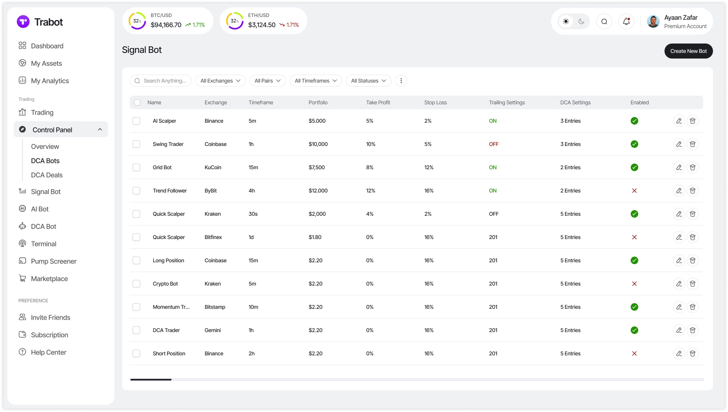Screen dimensions: 728x412
Task: Delete the Swing Trader bot via trash icon
Action: pyautogui.click(x=692, y=144)
